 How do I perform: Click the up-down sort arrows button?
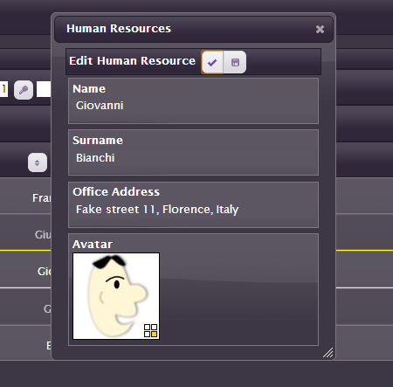(x=38, y=162)
